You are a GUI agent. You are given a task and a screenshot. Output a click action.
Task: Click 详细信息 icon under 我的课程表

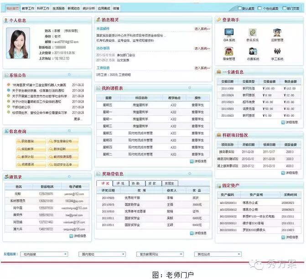click(192, 161)
